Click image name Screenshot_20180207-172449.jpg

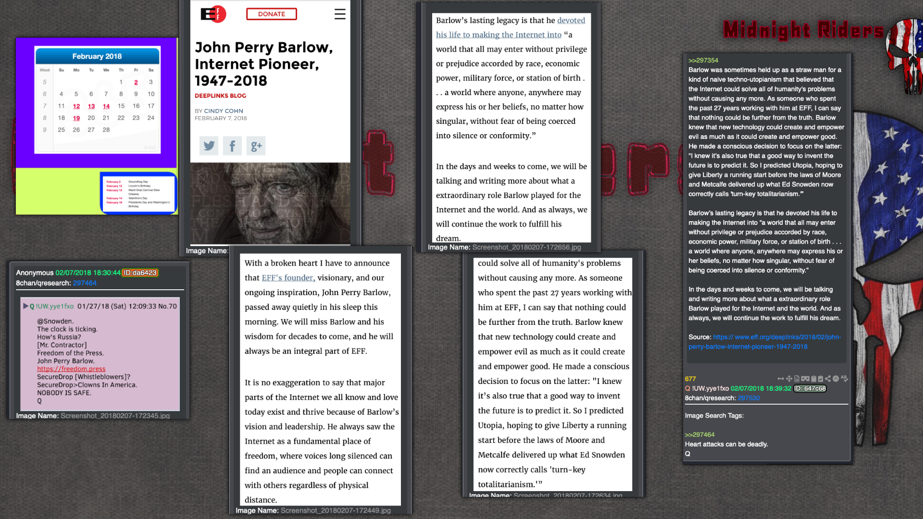click(x=336, y=510)
